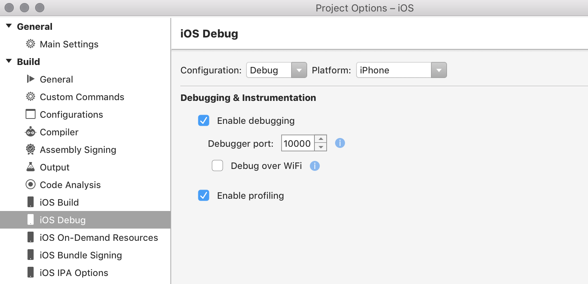588x284 pixels.
Task: Open Custom Commands via its gear icon
Action: coord(31,97)
